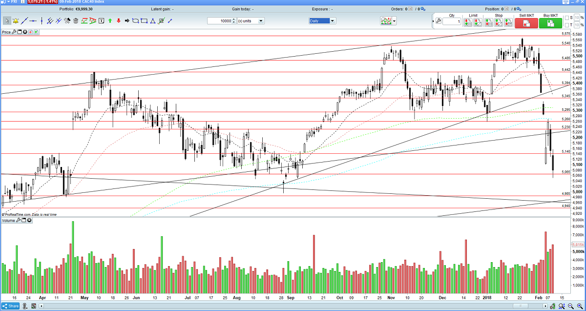Enable the T target checkbox
The width and height of the screenshot is (586, 311).
(x=566, y=24)
